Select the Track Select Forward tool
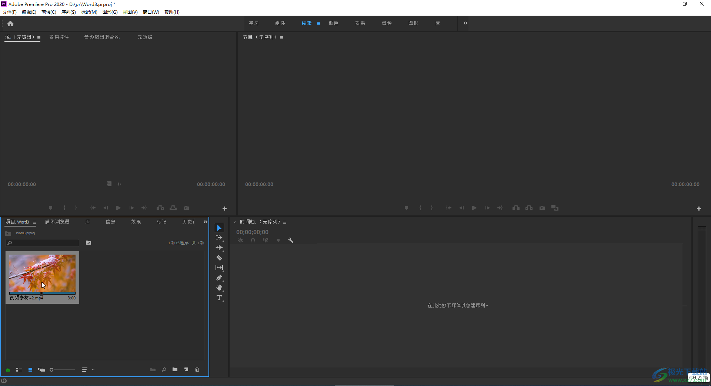Image resolution: width=711 pixels, height=386 pixels. [x=219, y=238]
